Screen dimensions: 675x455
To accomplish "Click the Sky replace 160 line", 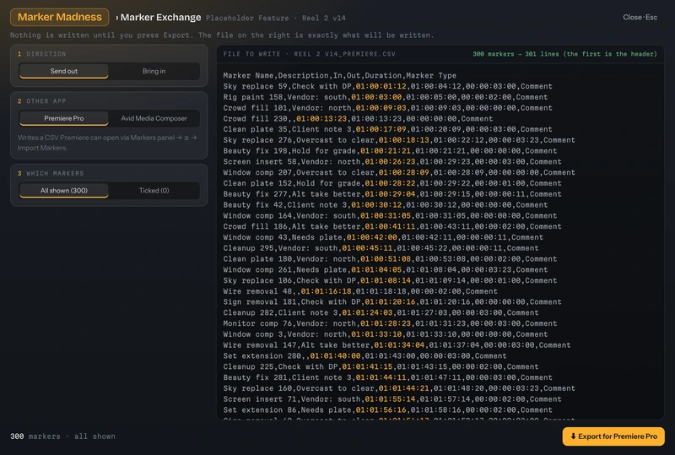I will pos(399,388).
